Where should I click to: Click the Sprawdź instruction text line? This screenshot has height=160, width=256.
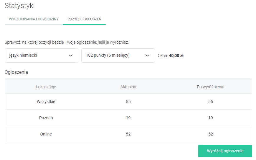[67, 42]
